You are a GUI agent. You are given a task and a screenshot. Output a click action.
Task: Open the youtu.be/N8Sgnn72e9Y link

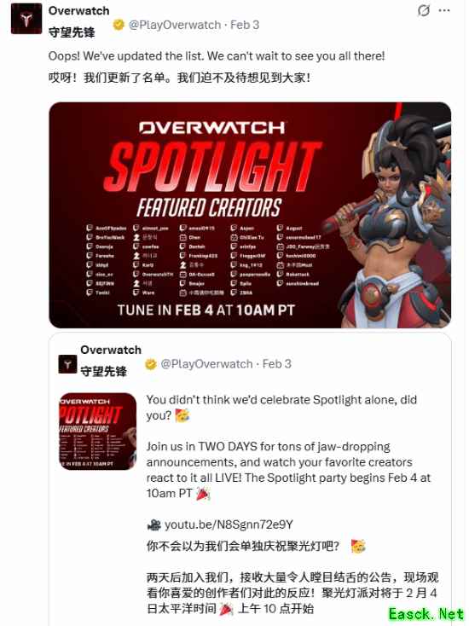pyautogui.click(x=229, y=525)
